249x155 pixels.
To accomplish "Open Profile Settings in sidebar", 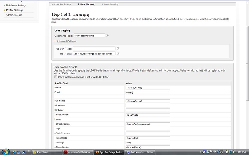I will pyautogui.click(x=14, y=10).
